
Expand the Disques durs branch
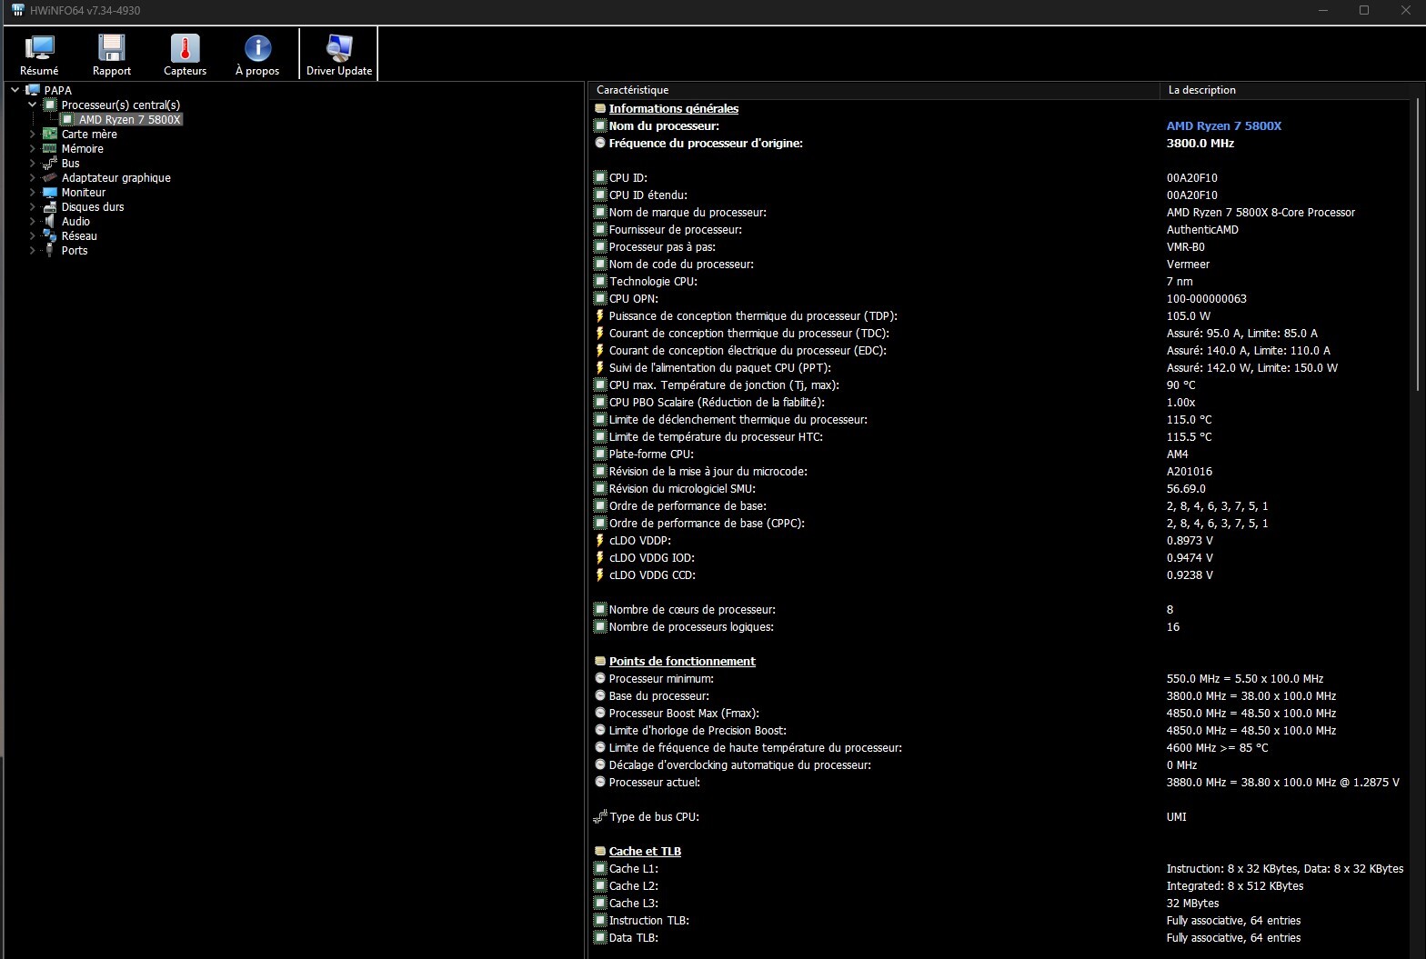33,206
